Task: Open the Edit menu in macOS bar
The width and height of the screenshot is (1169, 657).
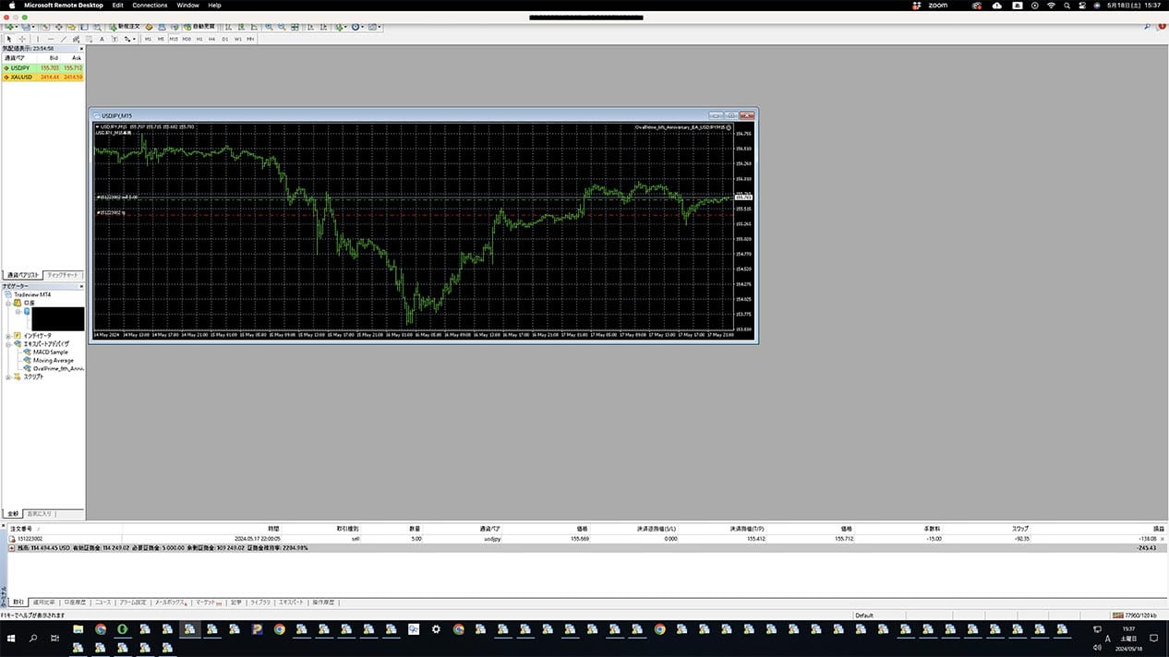Action: (x=118, y=6)
